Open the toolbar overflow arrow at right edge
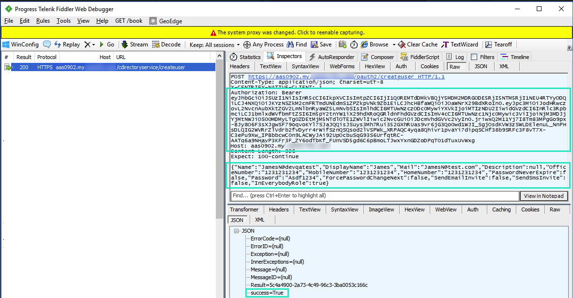The height and width of the screenshot is (298, 573). pos(569,48)
